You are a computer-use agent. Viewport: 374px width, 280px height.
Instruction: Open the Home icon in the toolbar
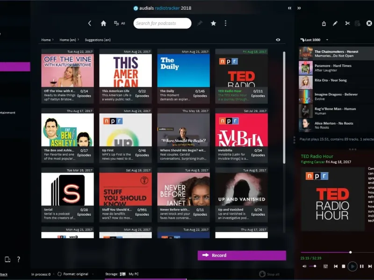click(x=103, y=23)
